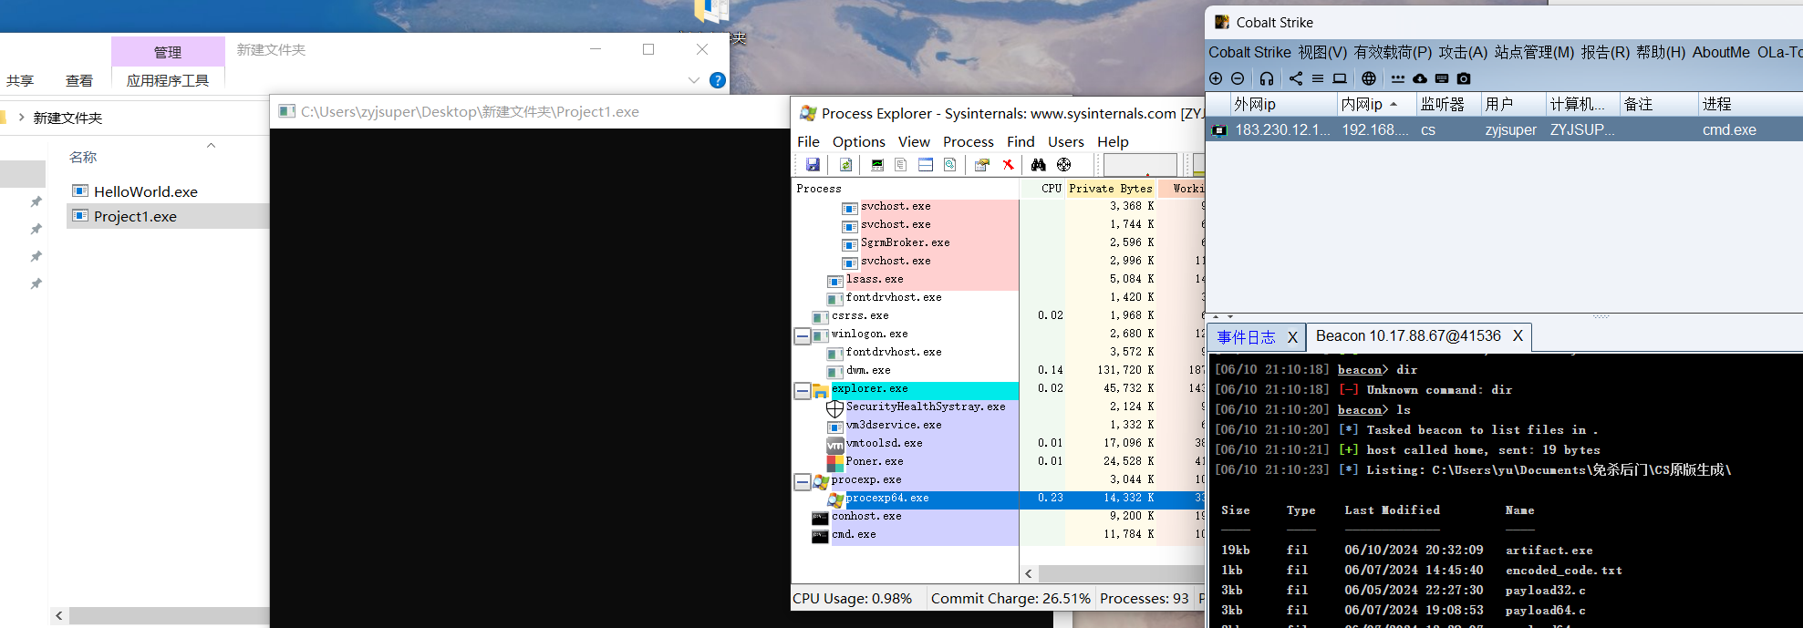The height and width of the screenshot is (628, 1803).
Task: Open the 攻击(A) menu
Action: coord(1463,52)
